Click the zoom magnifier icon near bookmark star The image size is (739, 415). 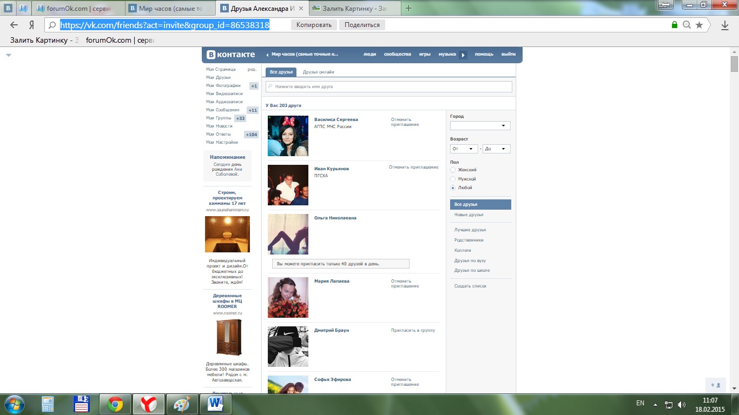click(687, 25)
